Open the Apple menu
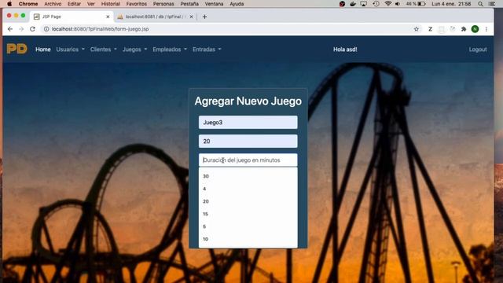The image size is (503, 283). click(9, 4)
